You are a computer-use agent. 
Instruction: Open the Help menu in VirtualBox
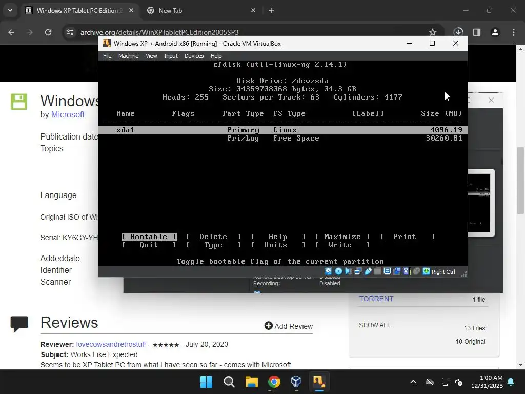coord(216,56)
